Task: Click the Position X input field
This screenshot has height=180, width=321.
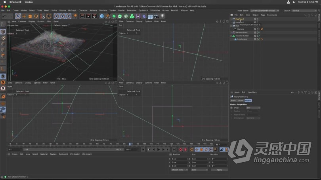Action: pos(180,159)
